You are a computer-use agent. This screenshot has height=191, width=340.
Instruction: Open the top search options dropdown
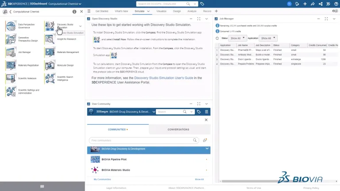(195, 4)
